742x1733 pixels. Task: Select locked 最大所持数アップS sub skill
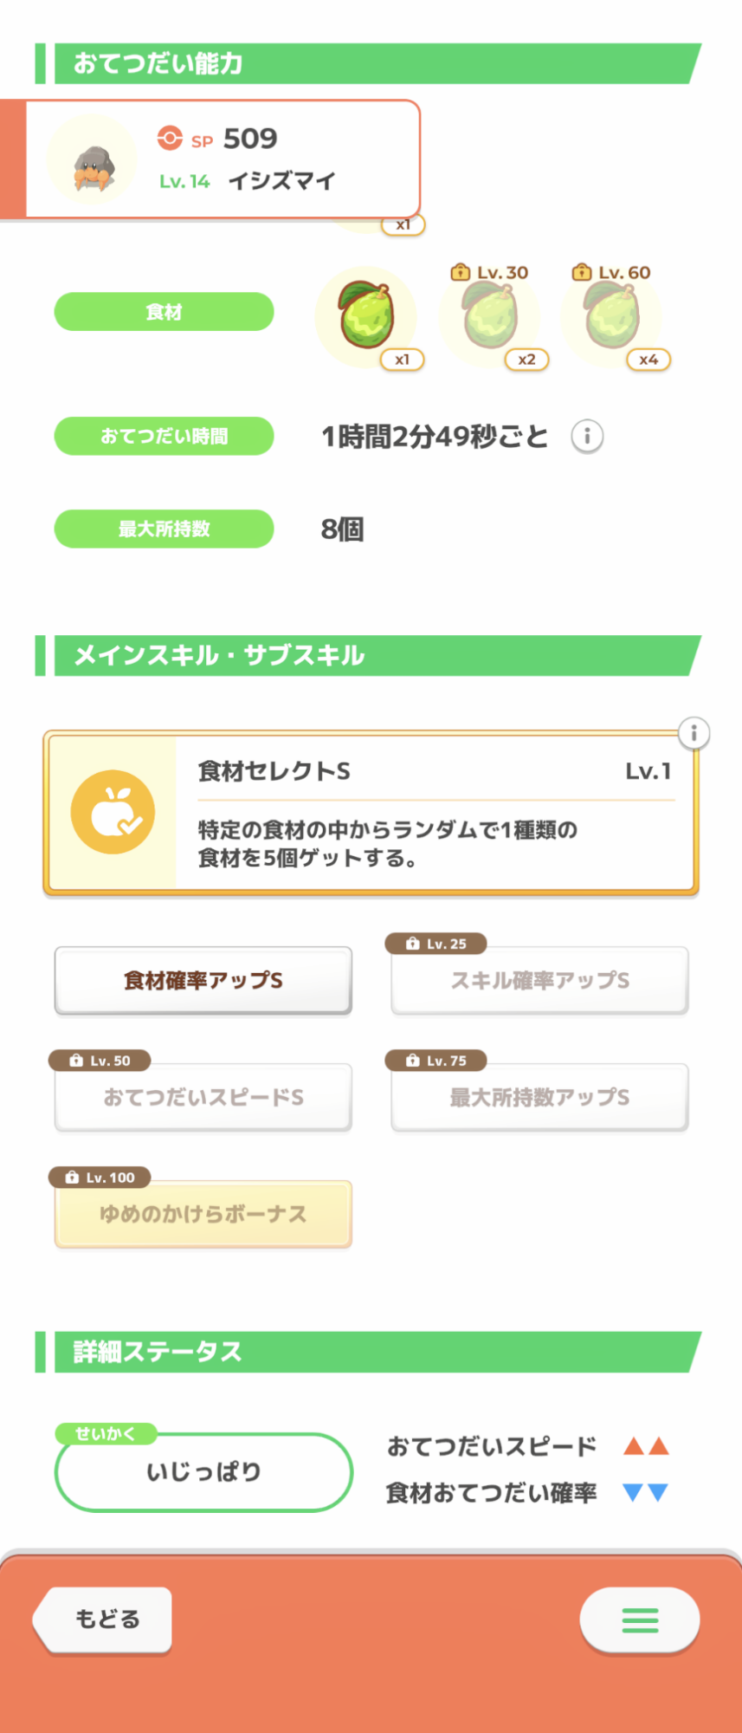pos(539,1097)
